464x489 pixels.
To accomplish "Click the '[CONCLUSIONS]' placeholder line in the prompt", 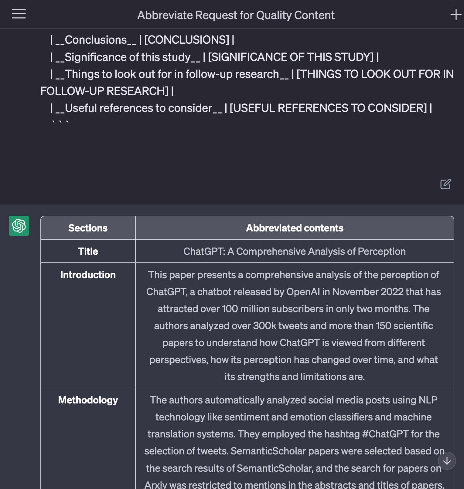I will (x=186, y=40).
